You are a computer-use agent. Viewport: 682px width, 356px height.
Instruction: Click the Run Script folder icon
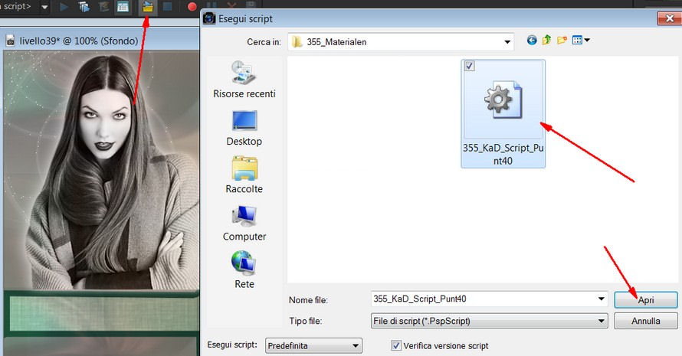148,7
